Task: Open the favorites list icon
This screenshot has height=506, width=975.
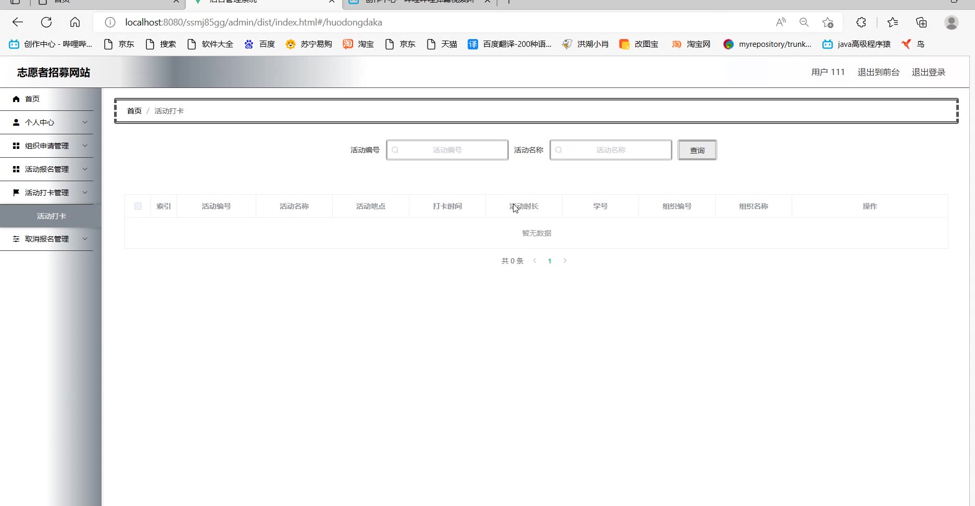Action: tap(893, 22)
